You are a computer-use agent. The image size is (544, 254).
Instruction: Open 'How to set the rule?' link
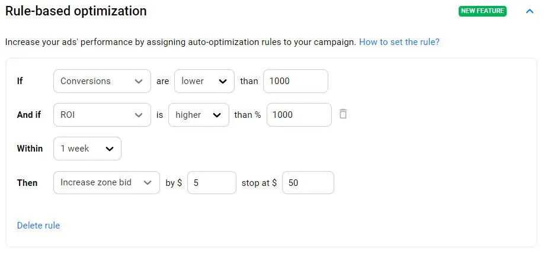(399, 42)
